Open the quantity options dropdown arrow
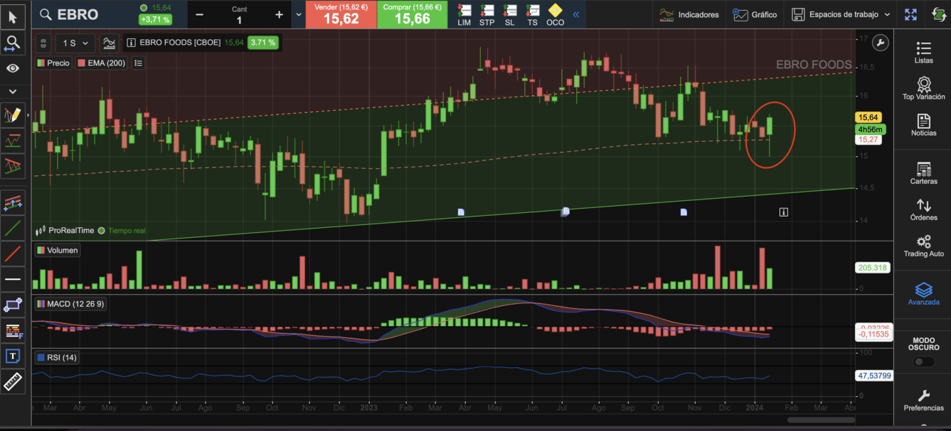Viewport: 951px width, 431px height. [298, 14]
